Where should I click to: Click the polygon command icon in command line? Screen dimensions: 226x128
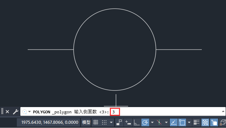click(25, 112)
